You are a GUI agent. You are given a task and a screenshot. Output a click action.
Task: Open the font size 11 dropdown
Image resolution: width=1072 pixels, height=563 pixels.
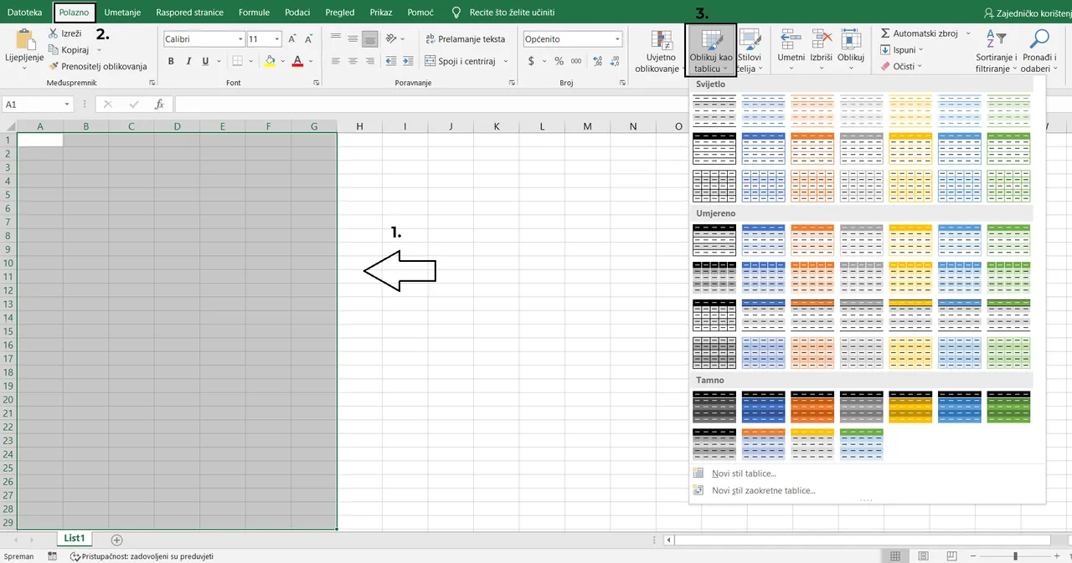coord(277,39)
